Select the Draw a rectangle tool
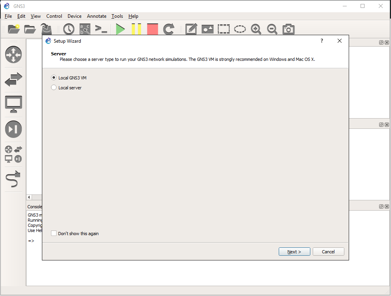 [224, 29]
